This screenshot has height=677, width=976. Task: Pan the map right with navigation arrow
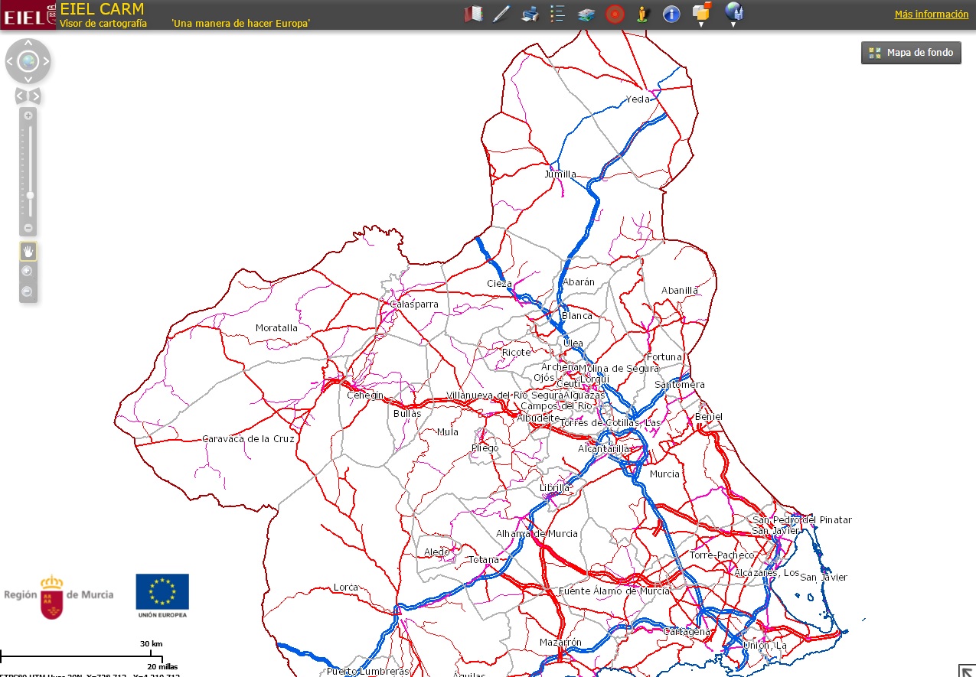tap(46, 61)
